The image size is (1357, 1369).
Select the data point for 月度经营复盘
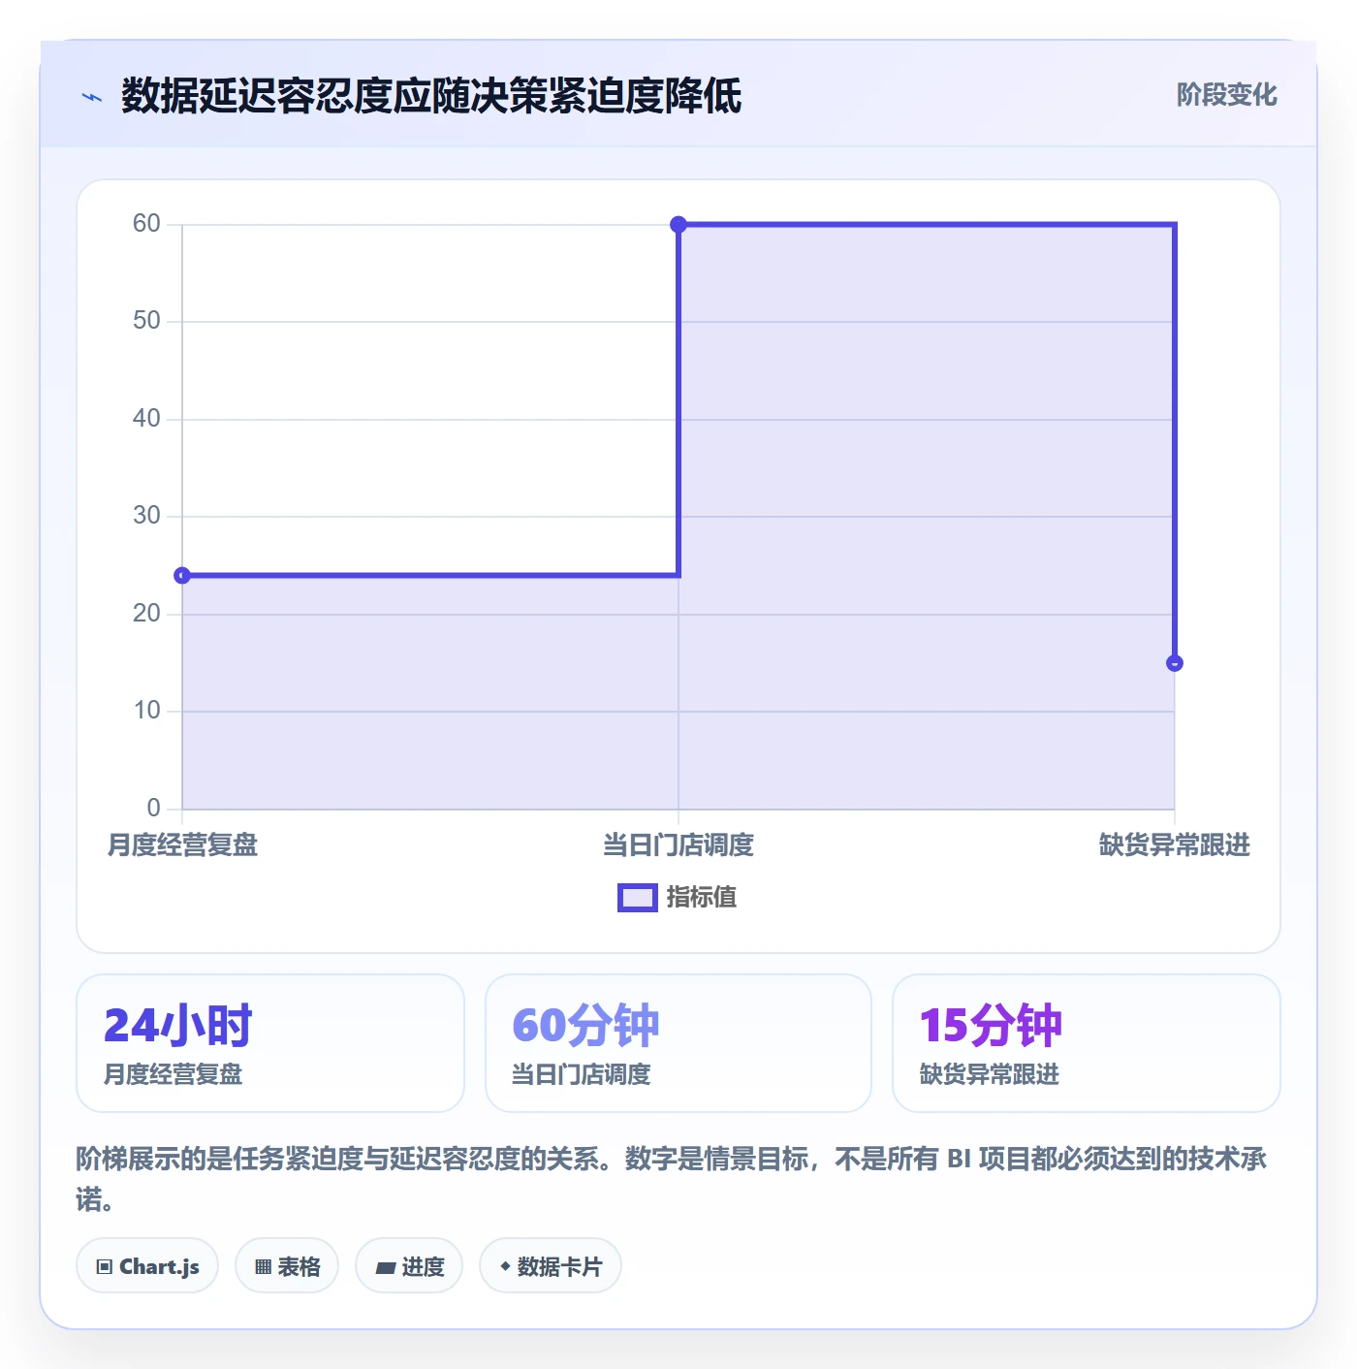(182, 576)
